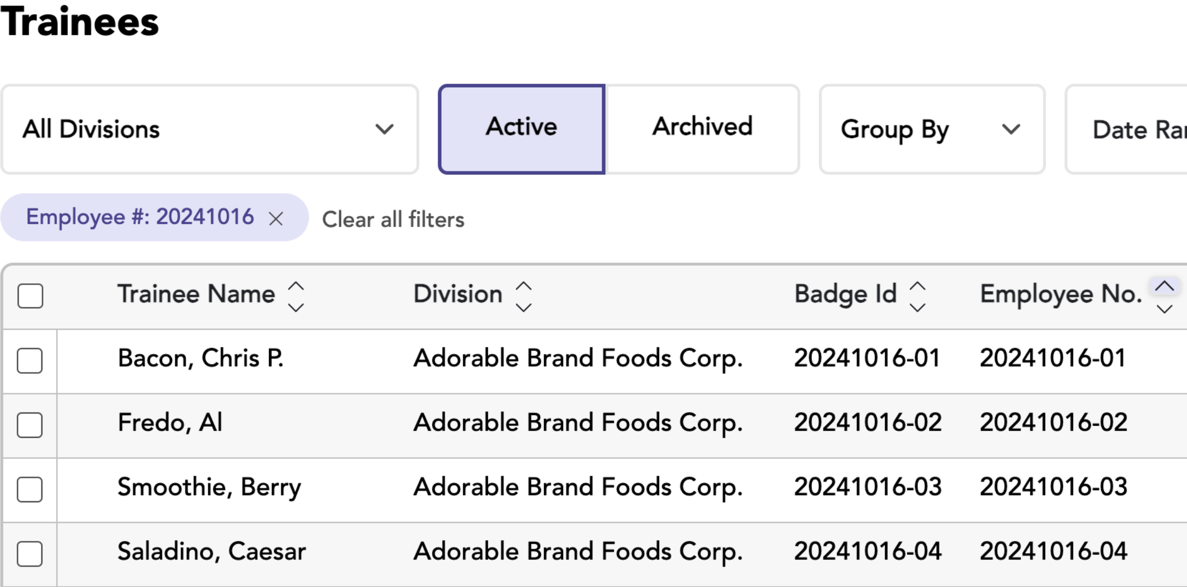This screenshot has width=1187, height=587.
Task: Click badge id 20241016-03 cell
Action: (868, 487)
